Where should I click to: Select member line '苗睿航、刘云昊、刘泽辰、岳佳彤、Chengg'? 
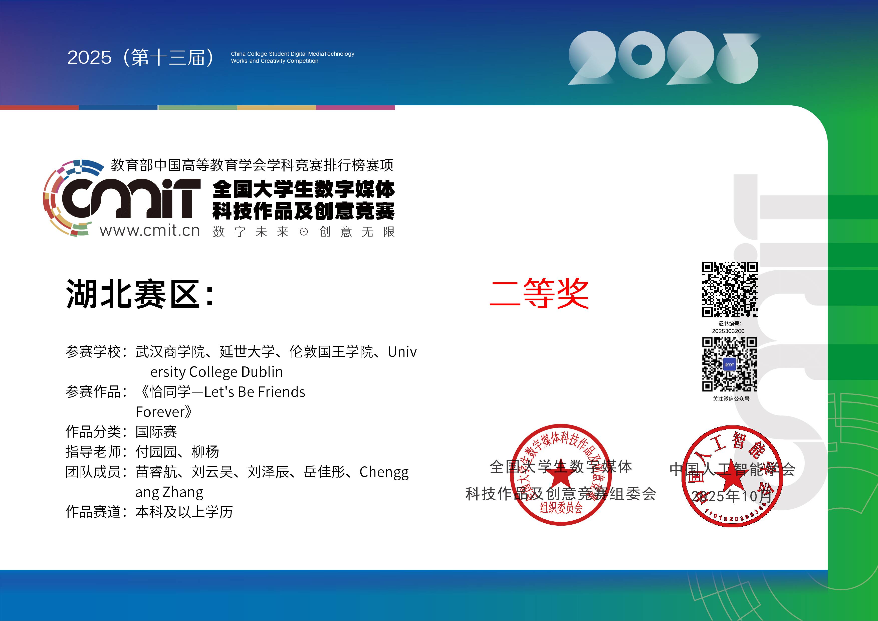(272, 472)
